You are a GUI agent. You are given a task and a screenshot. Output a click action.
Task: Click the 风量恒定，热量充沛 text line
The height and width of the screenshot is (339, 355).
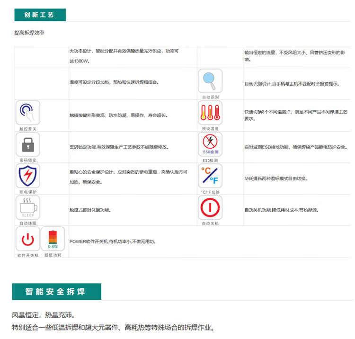tap(43, 315)
